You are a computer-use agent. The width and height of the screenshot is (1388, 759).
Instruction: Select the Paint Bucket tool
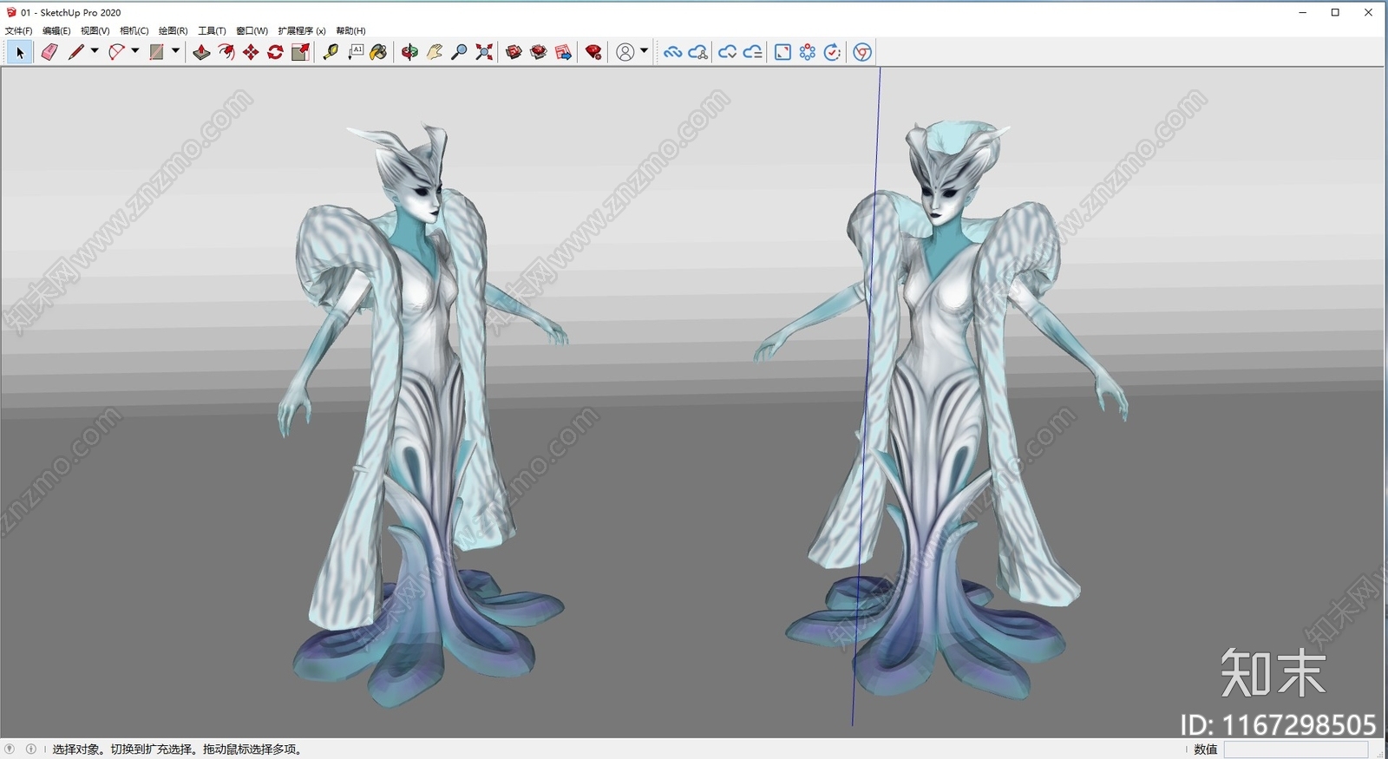pos(378,52)
